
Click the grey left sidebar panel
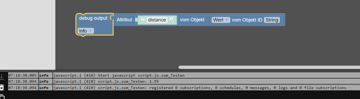(x=28, y=35)
